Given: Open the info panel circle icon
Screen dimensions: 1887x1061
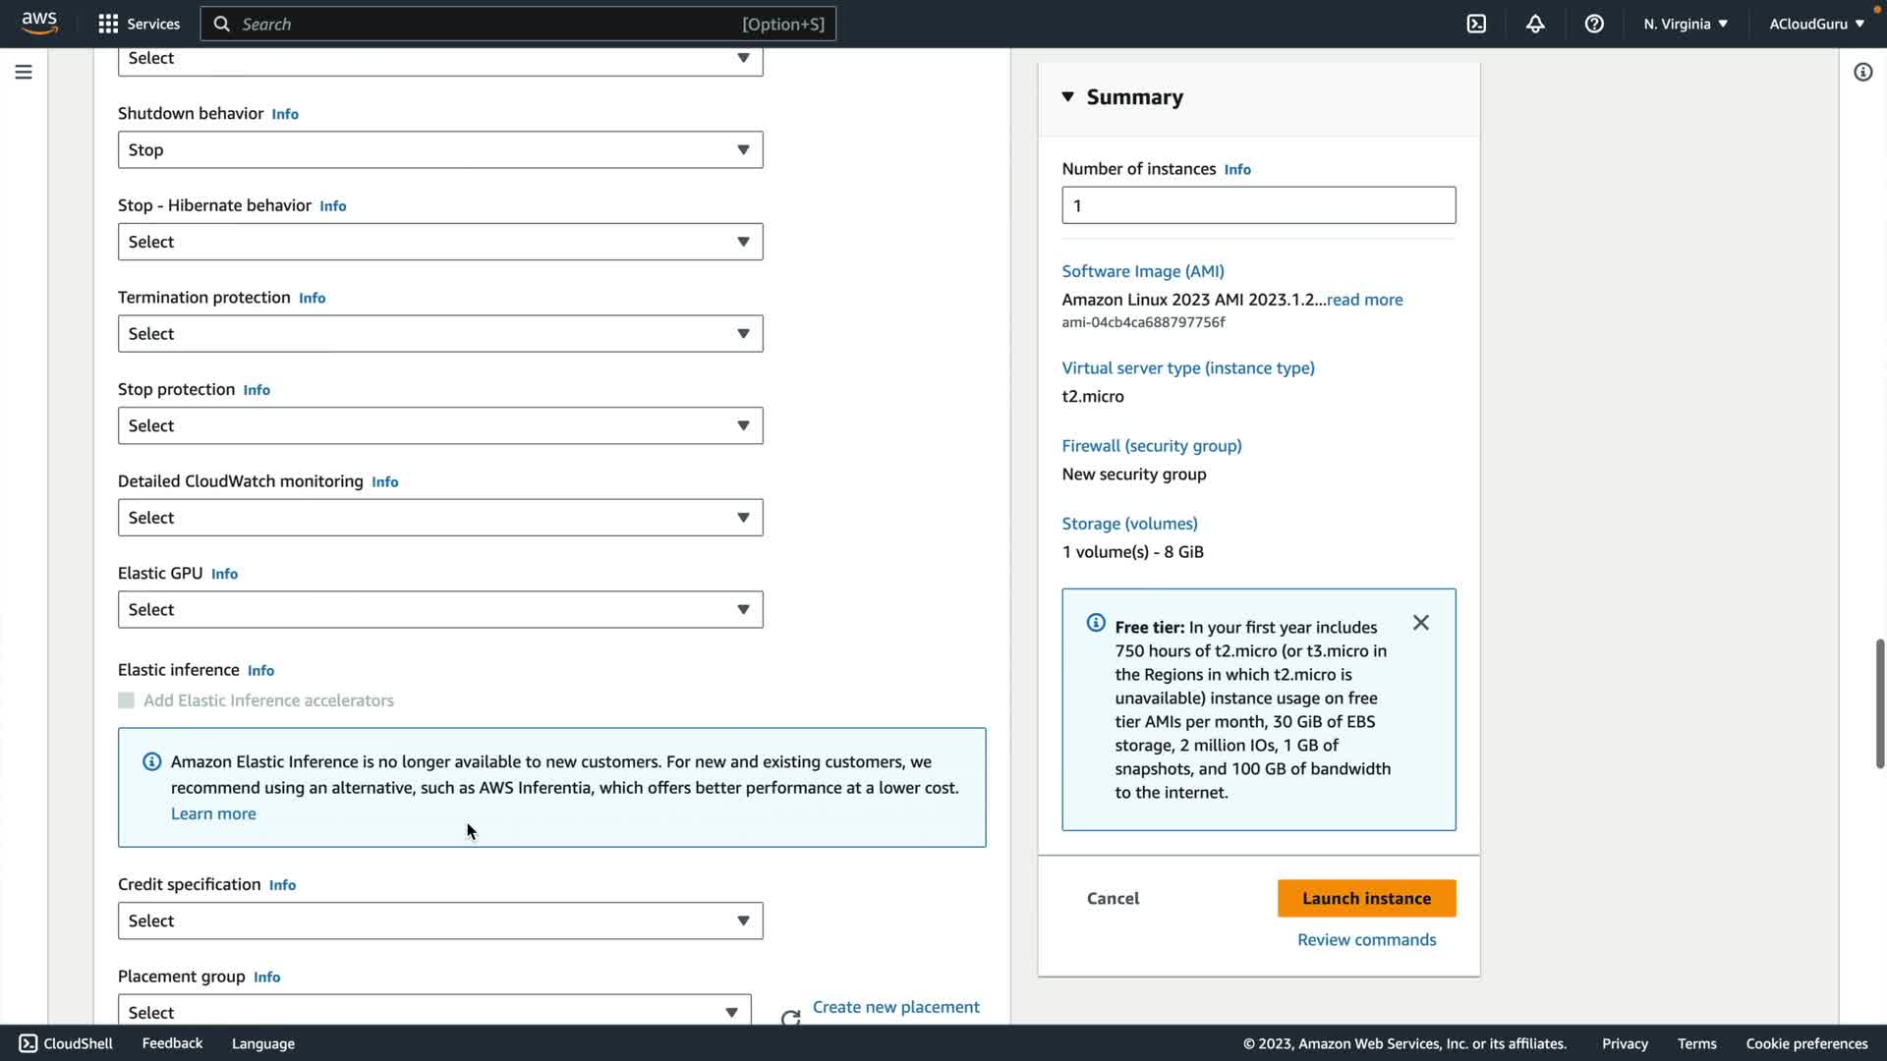Looking at the screenshot, I should [x=1862, y=72].
